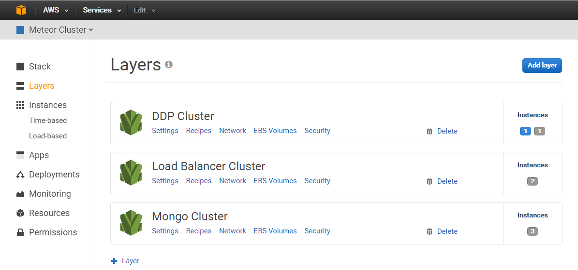Open Mongo Cluster Network

pyautogui.click(x=233, y=231)
